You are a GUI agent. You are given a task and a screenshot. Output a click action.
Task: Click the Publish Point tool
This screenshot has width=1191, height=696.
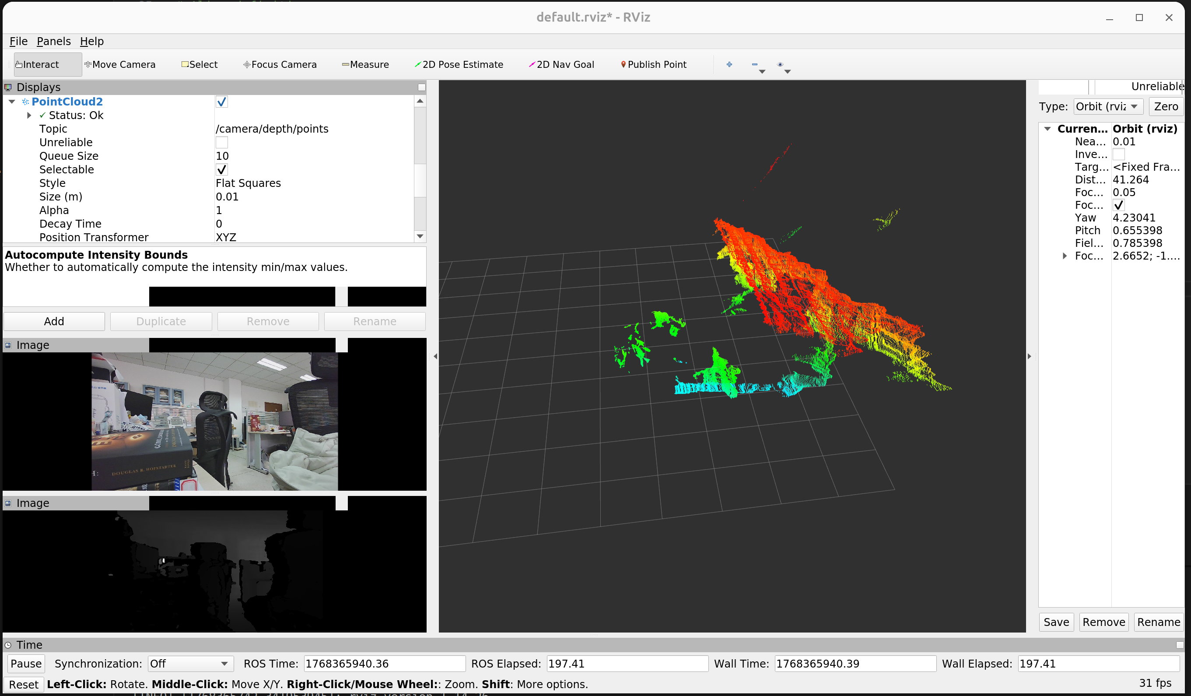(x=653, y=64)
